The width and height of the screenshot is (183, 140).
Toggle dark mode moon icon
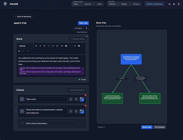click(174, 4)
